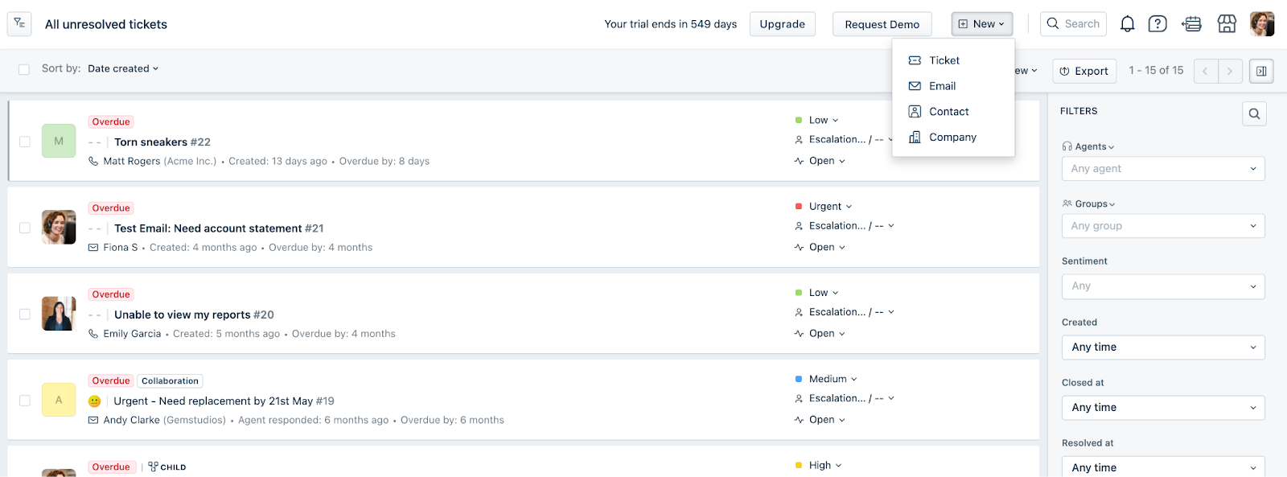
Task: Click the Collaboration tag on ticket #19
Action: [170, 381]
